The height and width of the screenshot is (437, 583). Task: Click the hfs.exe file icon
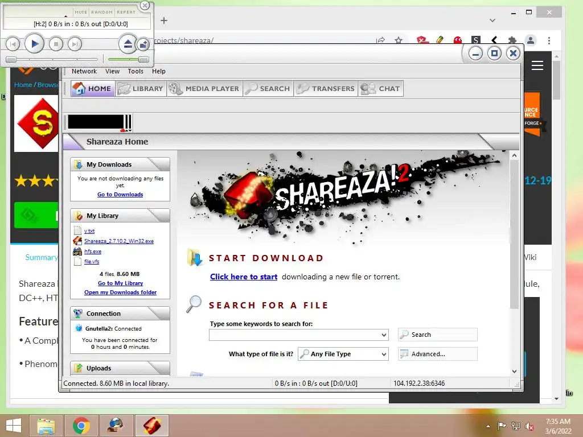(77, 251)
